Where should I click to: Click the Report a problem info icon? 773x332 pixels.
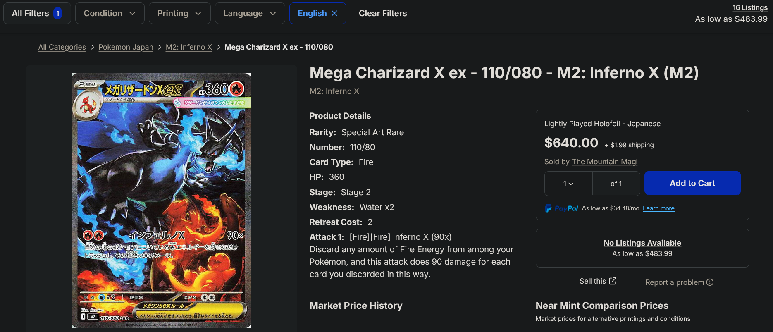tap(710, 282)
